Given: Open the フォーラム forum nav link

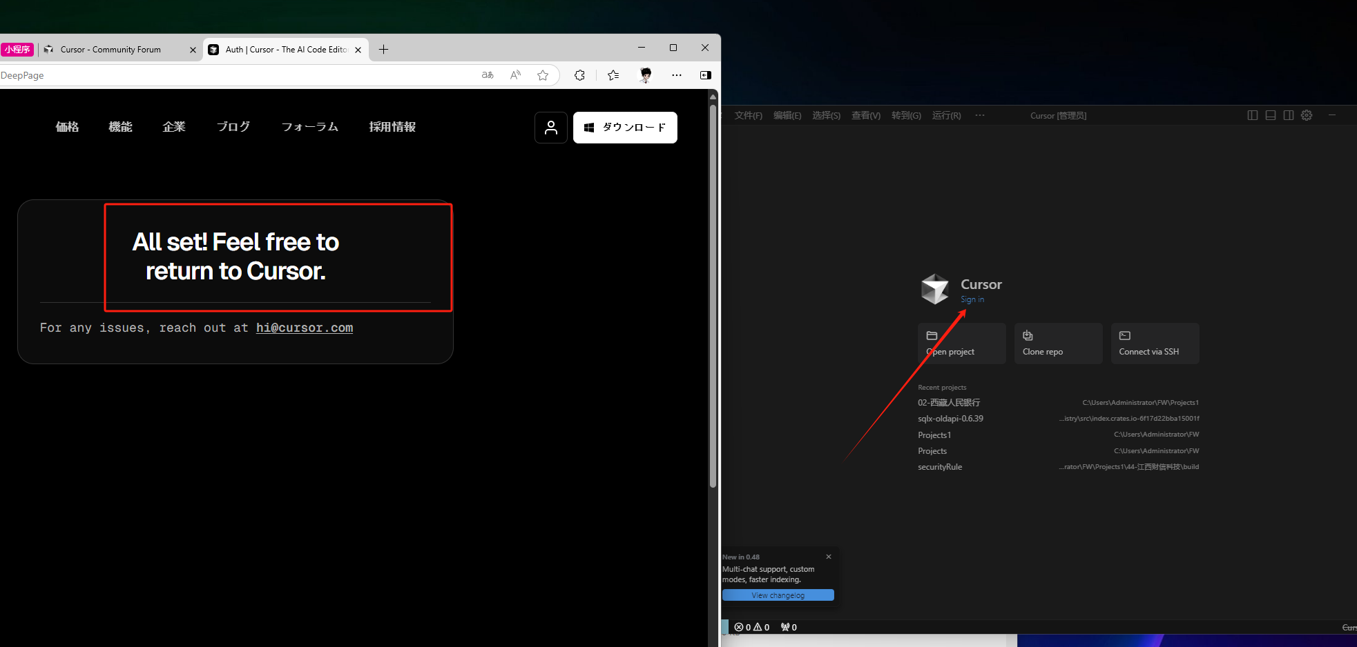Looking at the screenshot, I should coord(310,127).
